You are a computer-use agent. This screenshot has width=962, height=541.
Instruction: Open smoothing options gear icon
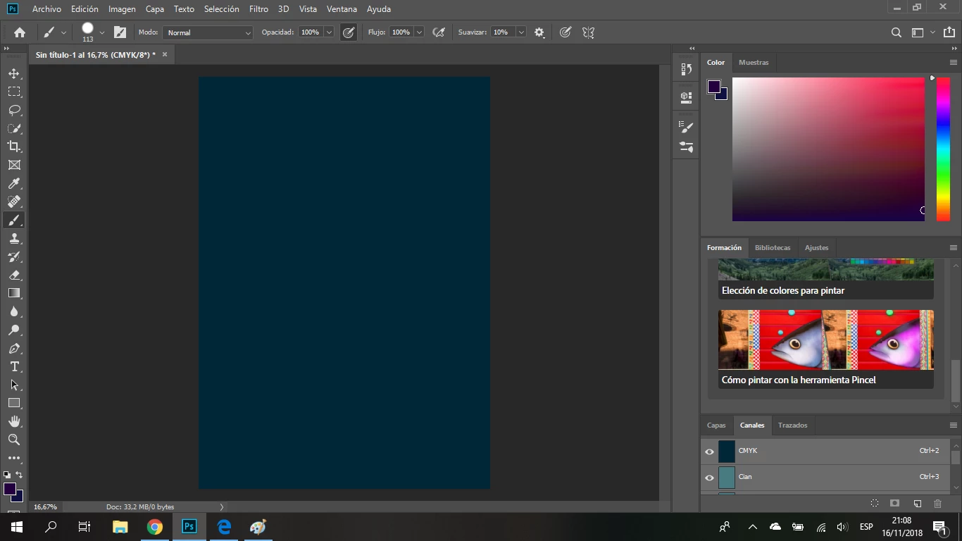click(539, 32)
